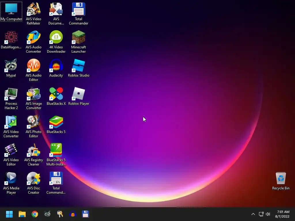Open the clock showing 7:01 AM
This screenshot has height=221, width=295.
coord(282,214)
